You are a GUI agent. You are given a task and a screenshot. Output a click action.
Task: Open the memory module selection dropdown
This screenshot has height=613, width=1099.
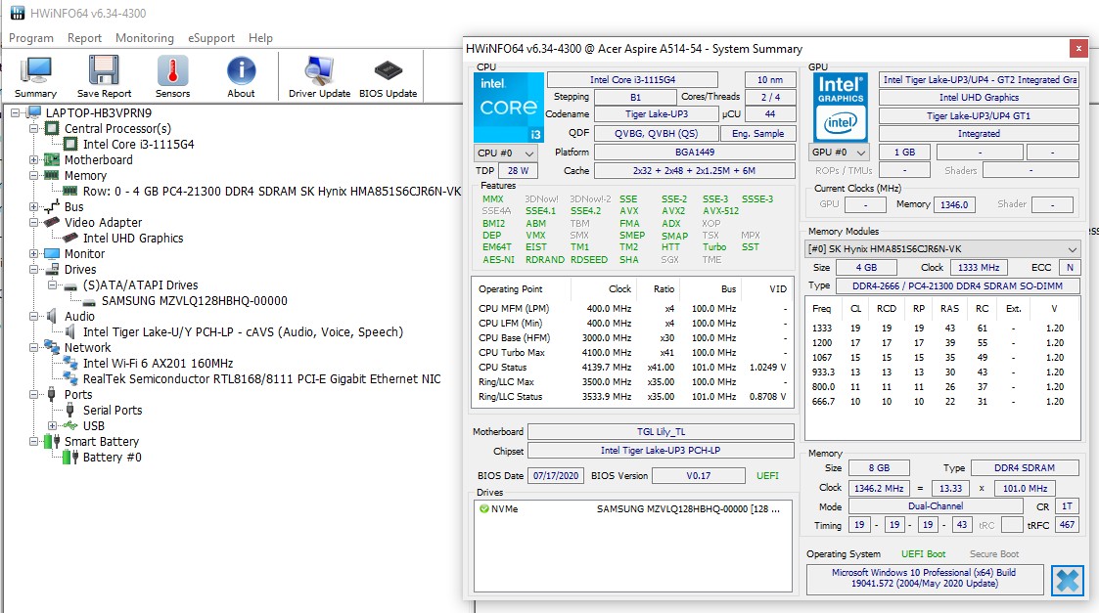point(942,248)
